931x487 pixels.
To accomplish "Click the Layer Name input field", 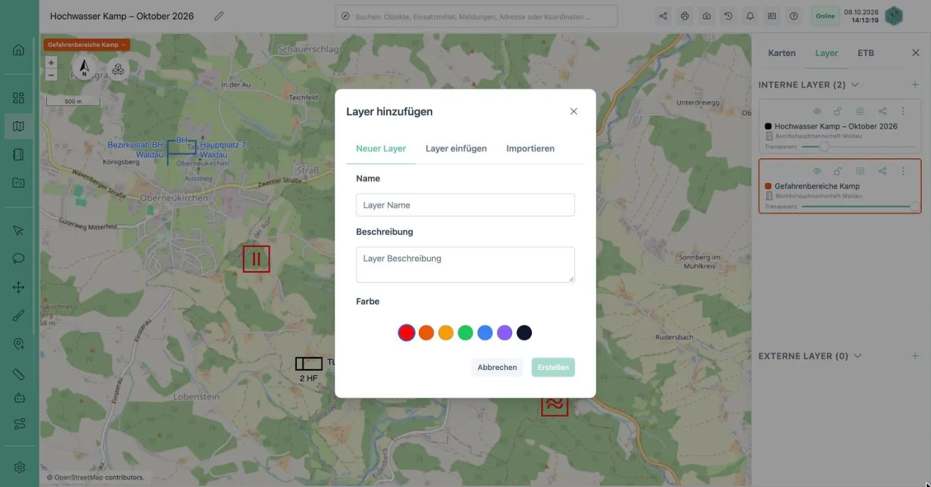I will tap(465, 205).
